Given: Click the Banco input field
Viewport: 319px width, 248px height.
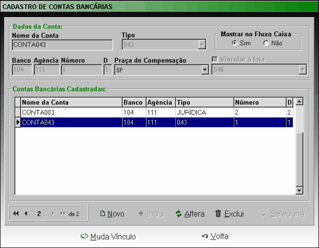Looking at the screenshot, I should point(22,70).
